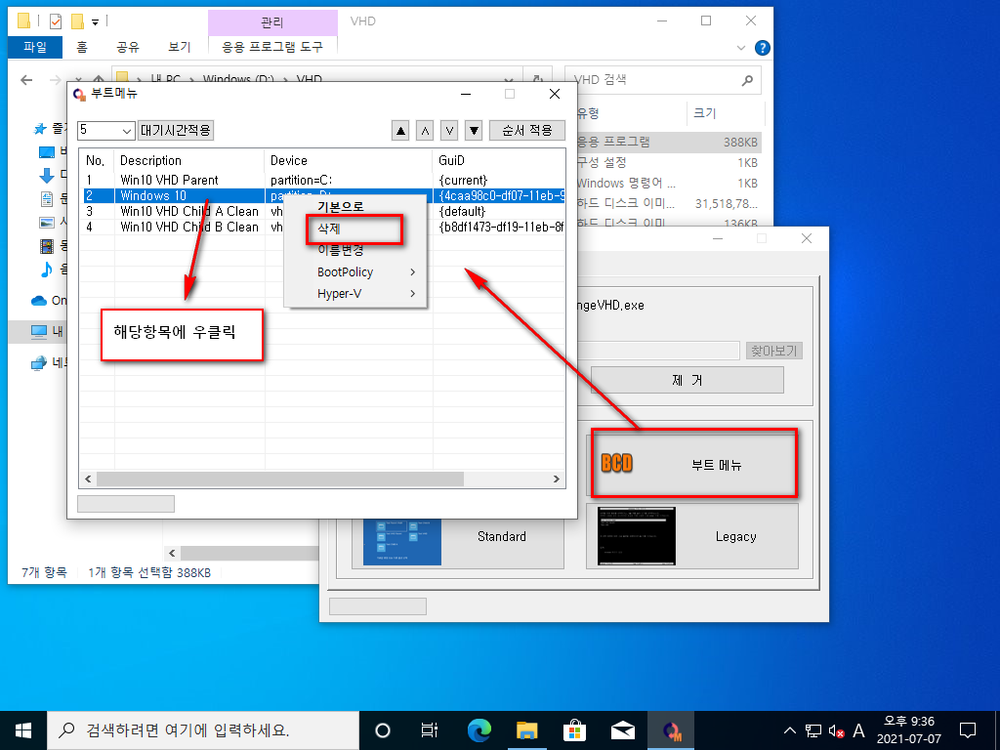Open the Mail app from taskbar
Viewport: 1000px width, 750px height.
[622, 730]
